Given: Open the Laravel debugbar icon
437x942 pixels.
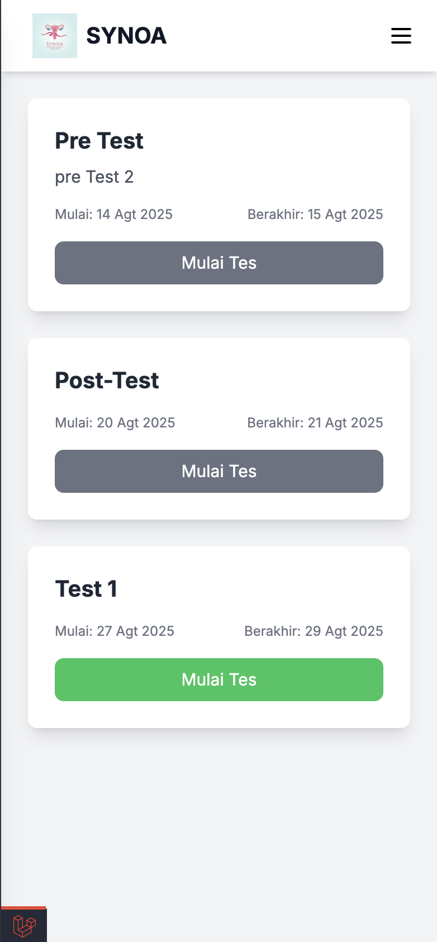Looking at the screenshot, I should click(24, 925).
